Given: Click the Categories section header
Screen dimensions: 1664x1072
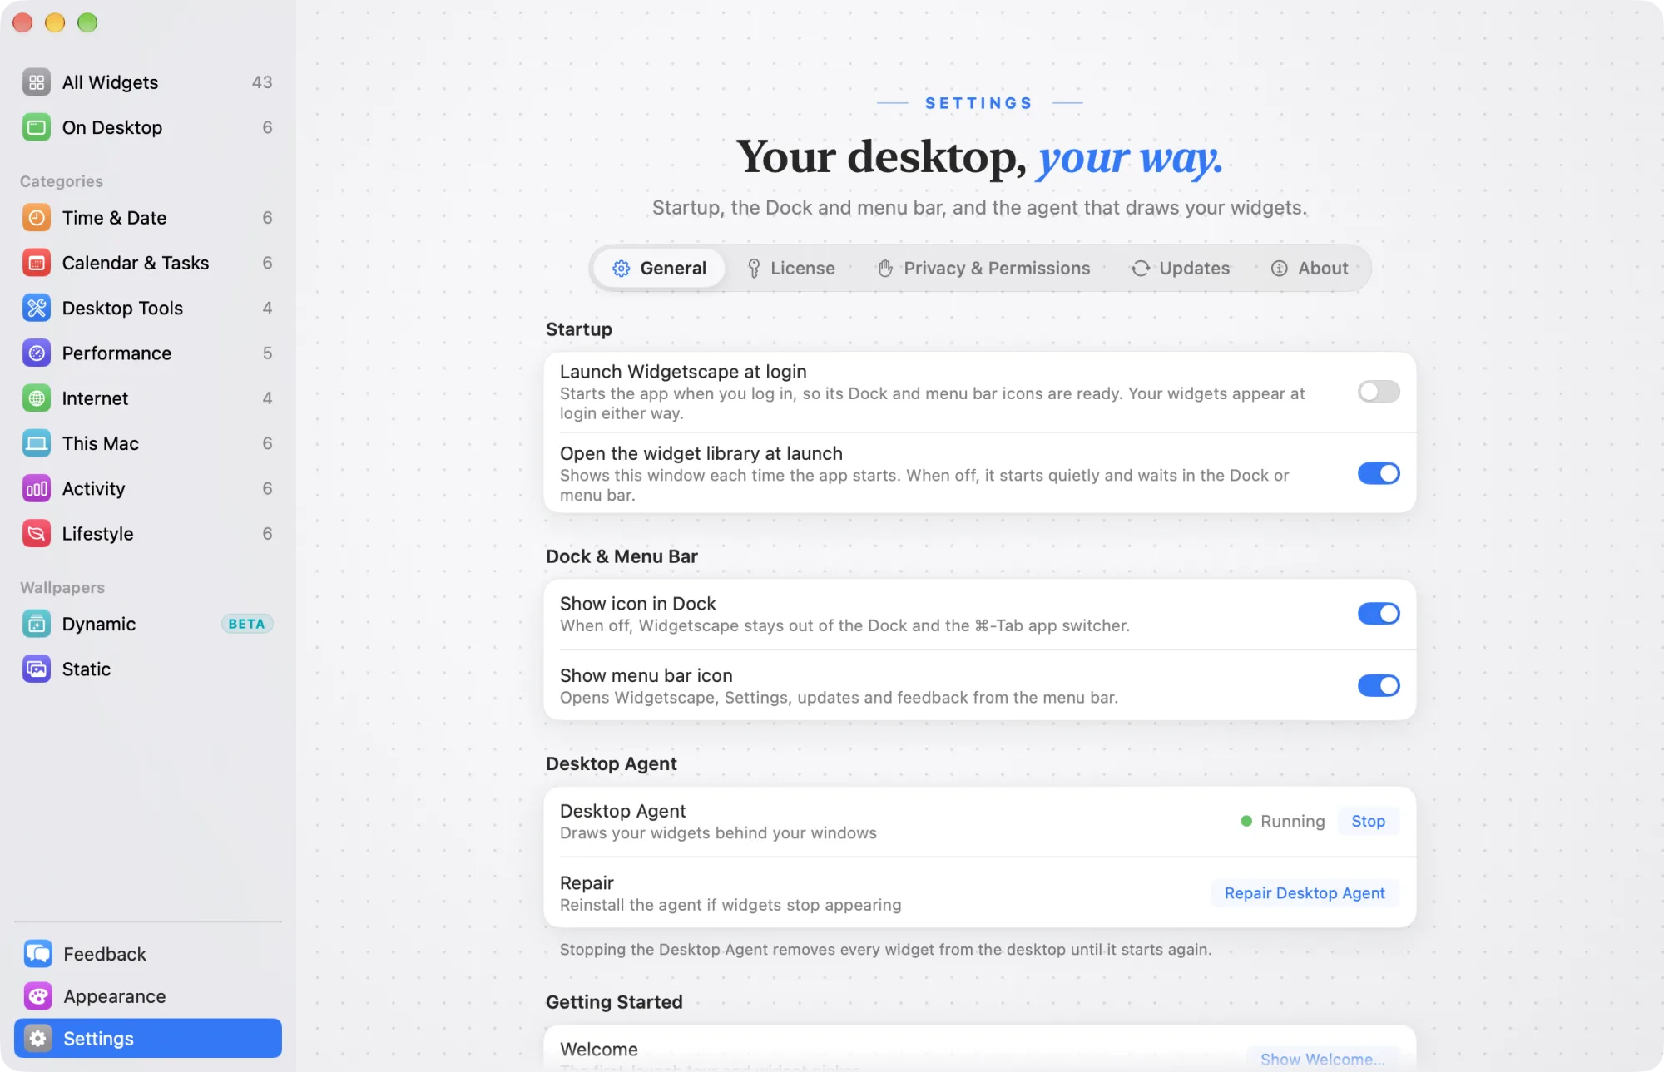Looking at the screenshot, I should tap(62, 181).
